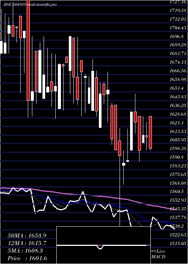Image resolution: width=188 pixels, height=264 pixels.
Task: Click the 1522.63 price axis label
Action: click(178, 235)
